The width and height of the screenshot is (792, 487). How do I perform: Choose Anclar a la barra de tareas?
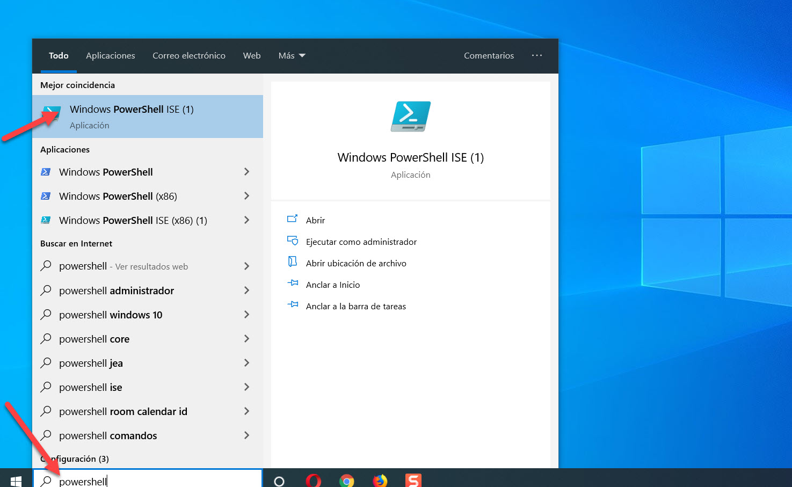tap(355, 306)
